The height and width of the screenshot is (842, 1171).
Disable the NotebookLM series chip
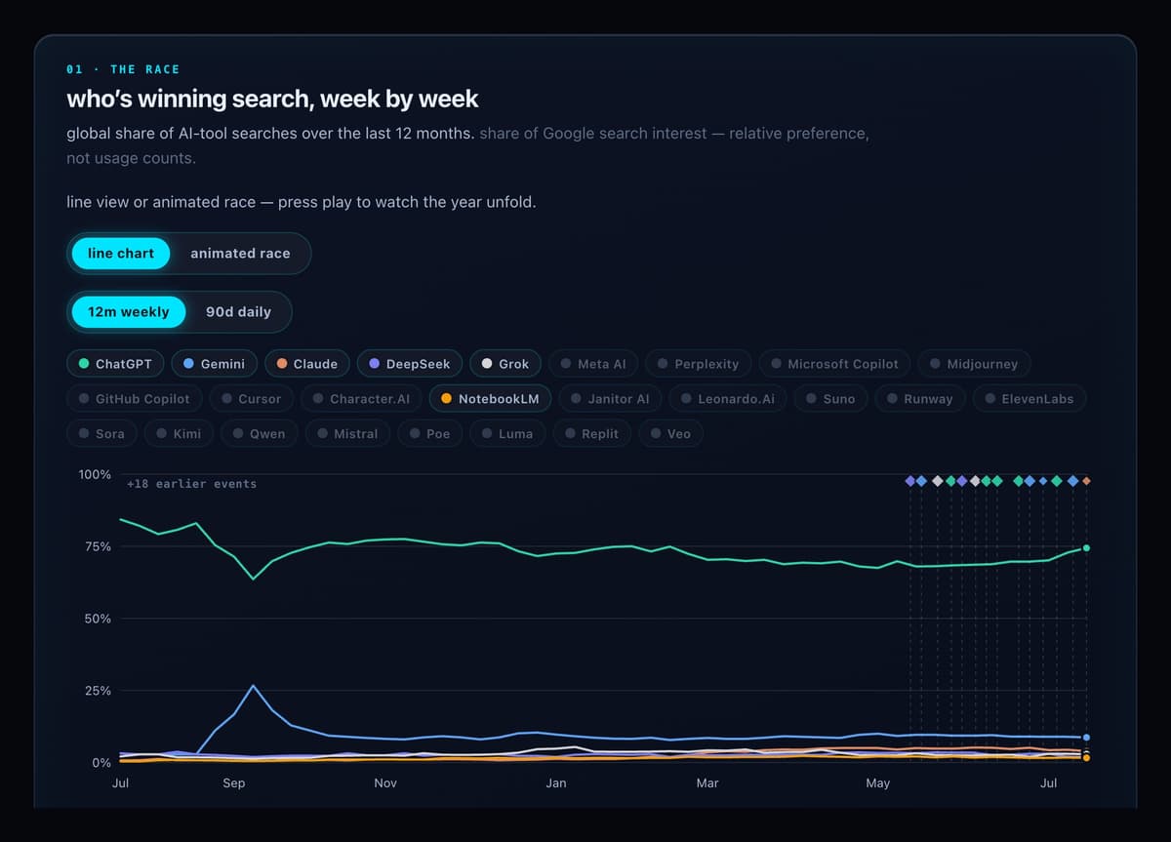[x=491, y=399]
